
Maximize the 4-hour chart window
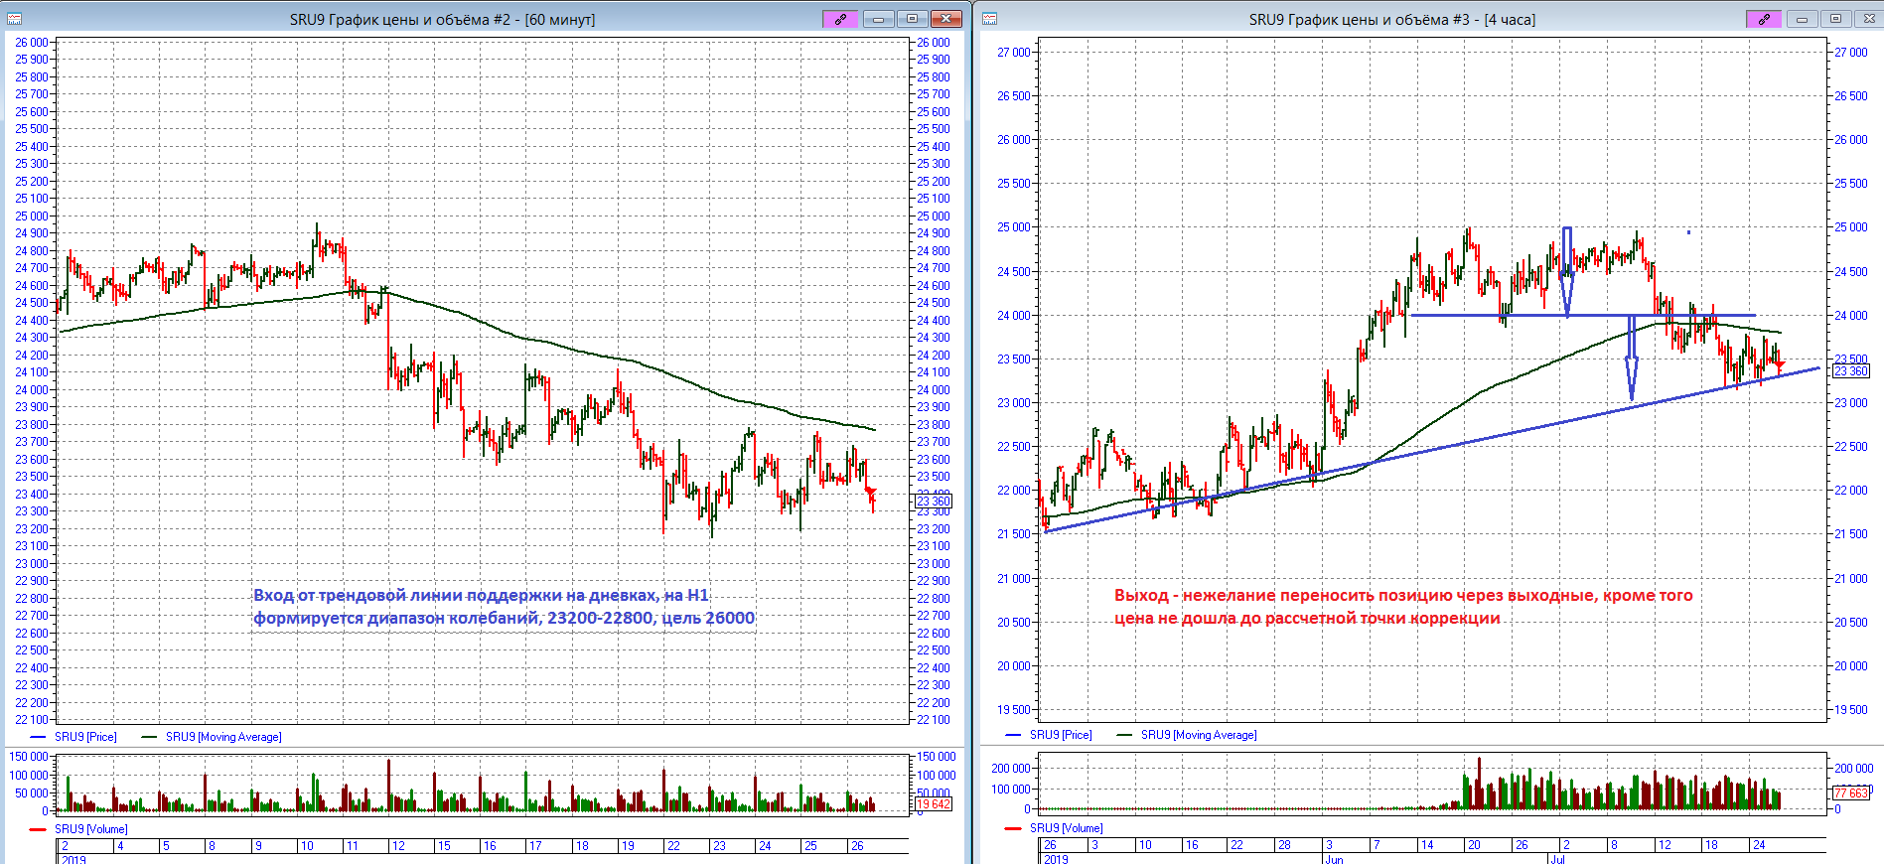(x=1835, y=19)
